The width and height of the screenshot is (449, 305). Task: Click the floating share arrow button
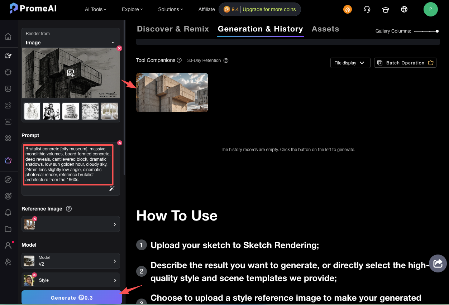pos(438,263)
